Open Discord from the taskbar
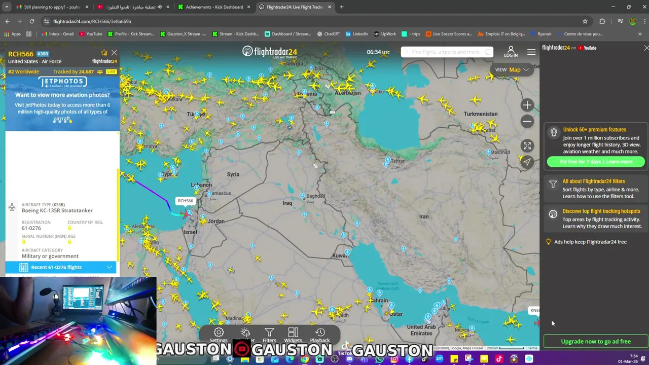649x365 pixels. (349, 359)
